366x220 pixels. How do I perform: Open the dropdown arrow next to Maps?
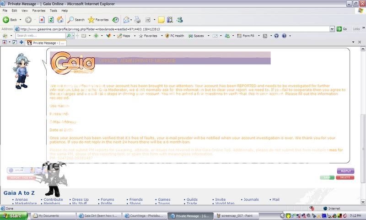point(135,36)
